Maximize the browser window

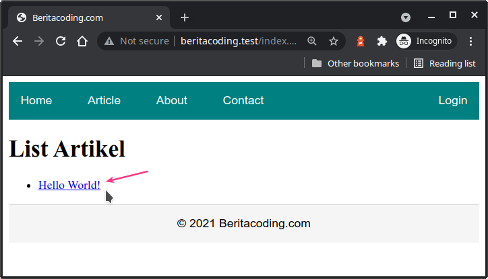453,15
